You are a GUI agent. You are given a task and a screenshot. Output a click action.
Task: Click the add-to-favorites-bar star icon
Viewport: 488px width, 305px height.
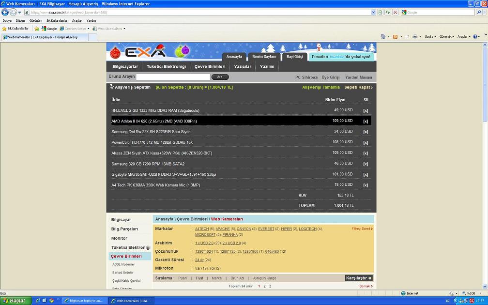37,29
